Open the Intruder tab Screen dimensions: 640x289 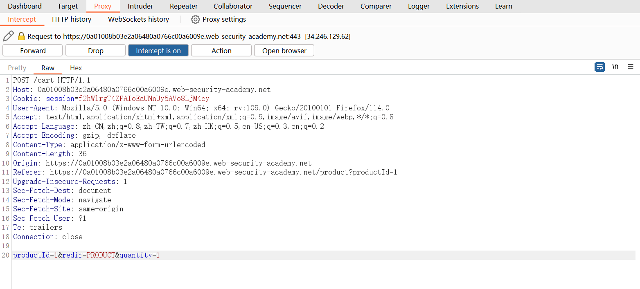[x=140, y=6]
